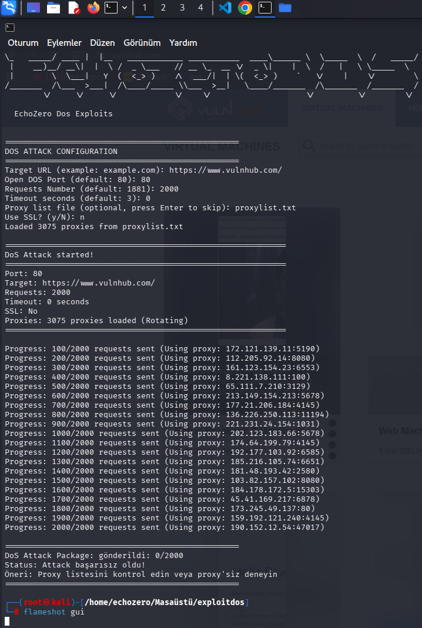Viewport: 422px width, 628px height.
Task: Click the 'Requests: 2000' summary line
Action: click(x=38, y=293)
